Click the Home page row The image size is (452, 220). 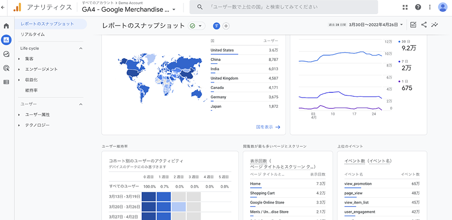pos(288,184)
